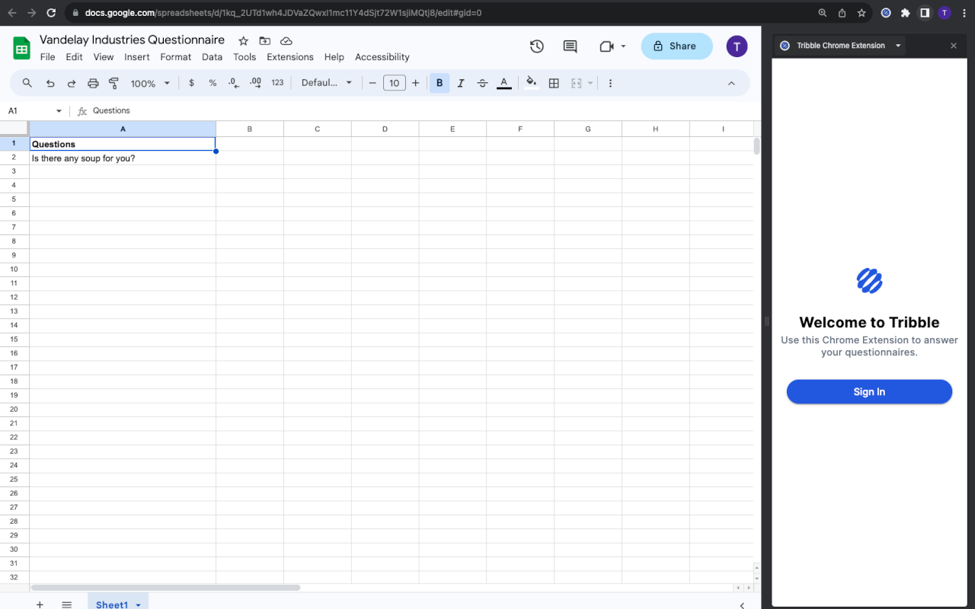
Task: Open version history
Action: coord(536,46)
